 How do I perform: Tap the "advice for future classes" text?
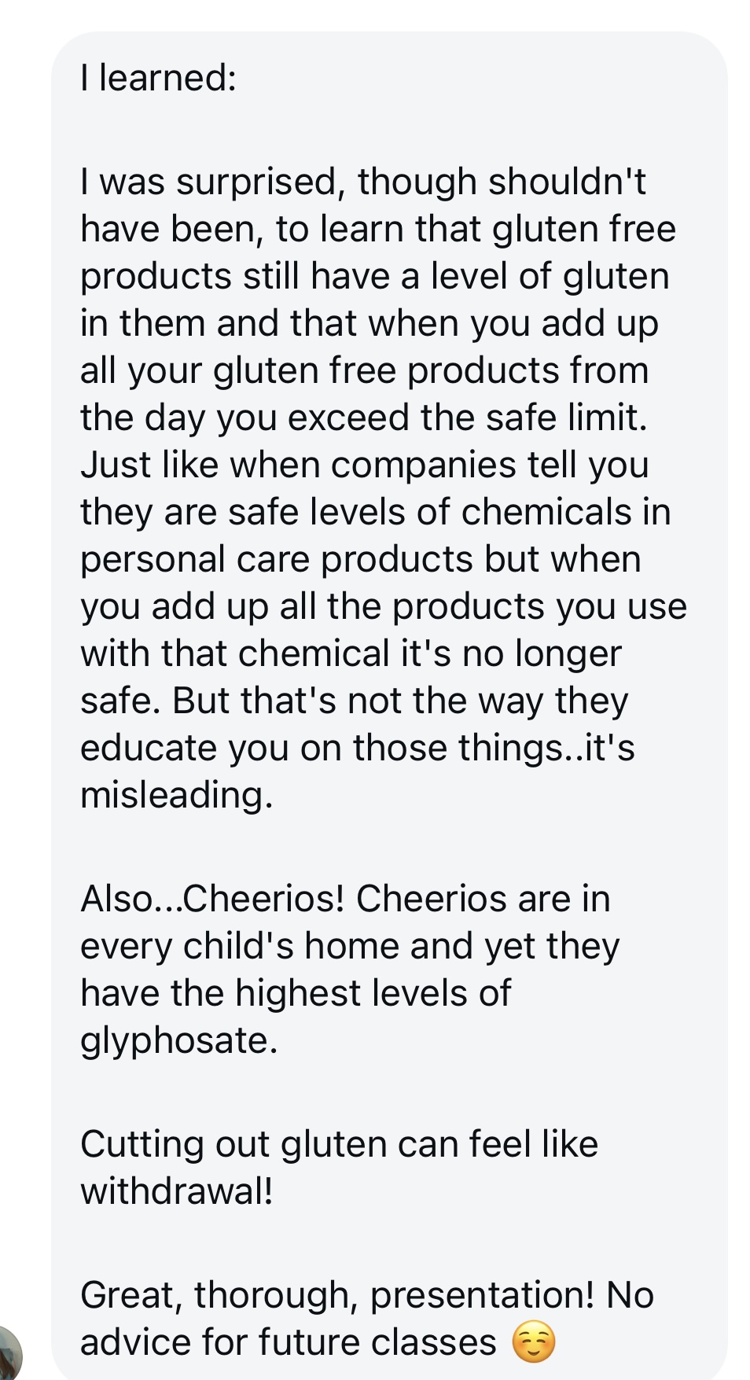(289, 1342)
